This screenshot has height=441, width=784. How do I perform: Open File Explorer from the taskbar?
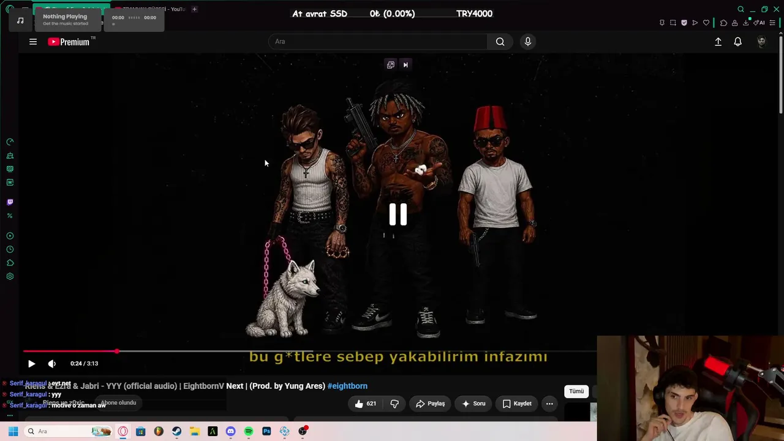[x=195, y=431]
